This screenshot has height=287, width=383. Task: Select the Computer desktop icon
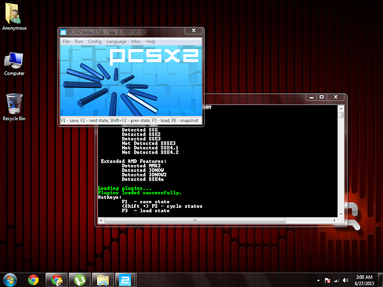(14, 64)
